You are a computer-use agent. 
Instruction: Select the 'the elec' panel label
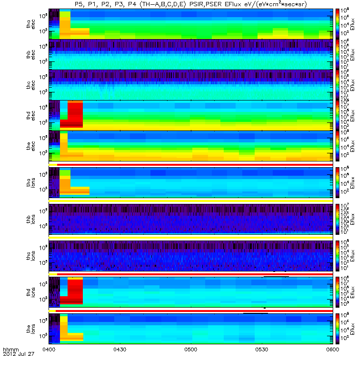[31, 146]
